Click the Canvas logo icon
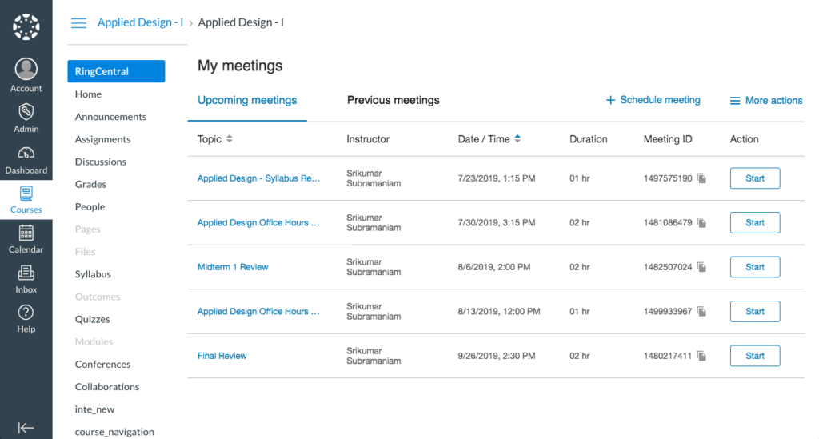This screenshot has height=439, width=819. coord(26,26)
